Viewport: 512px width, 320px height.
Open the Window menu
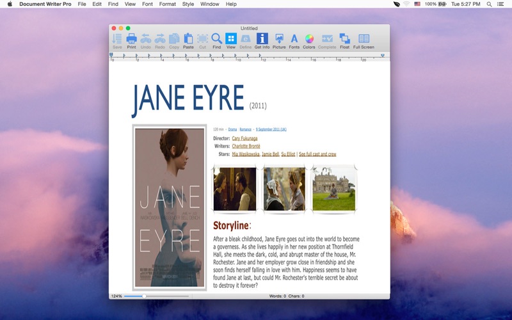pos(210,4)
